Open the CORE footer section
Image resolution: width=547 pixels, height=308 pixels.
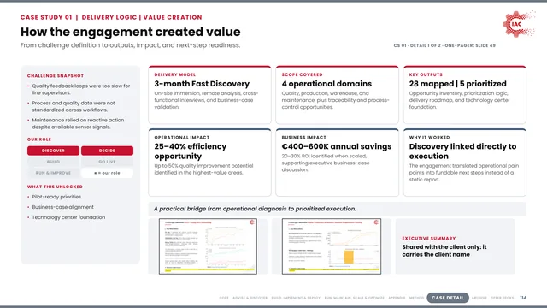224,298
